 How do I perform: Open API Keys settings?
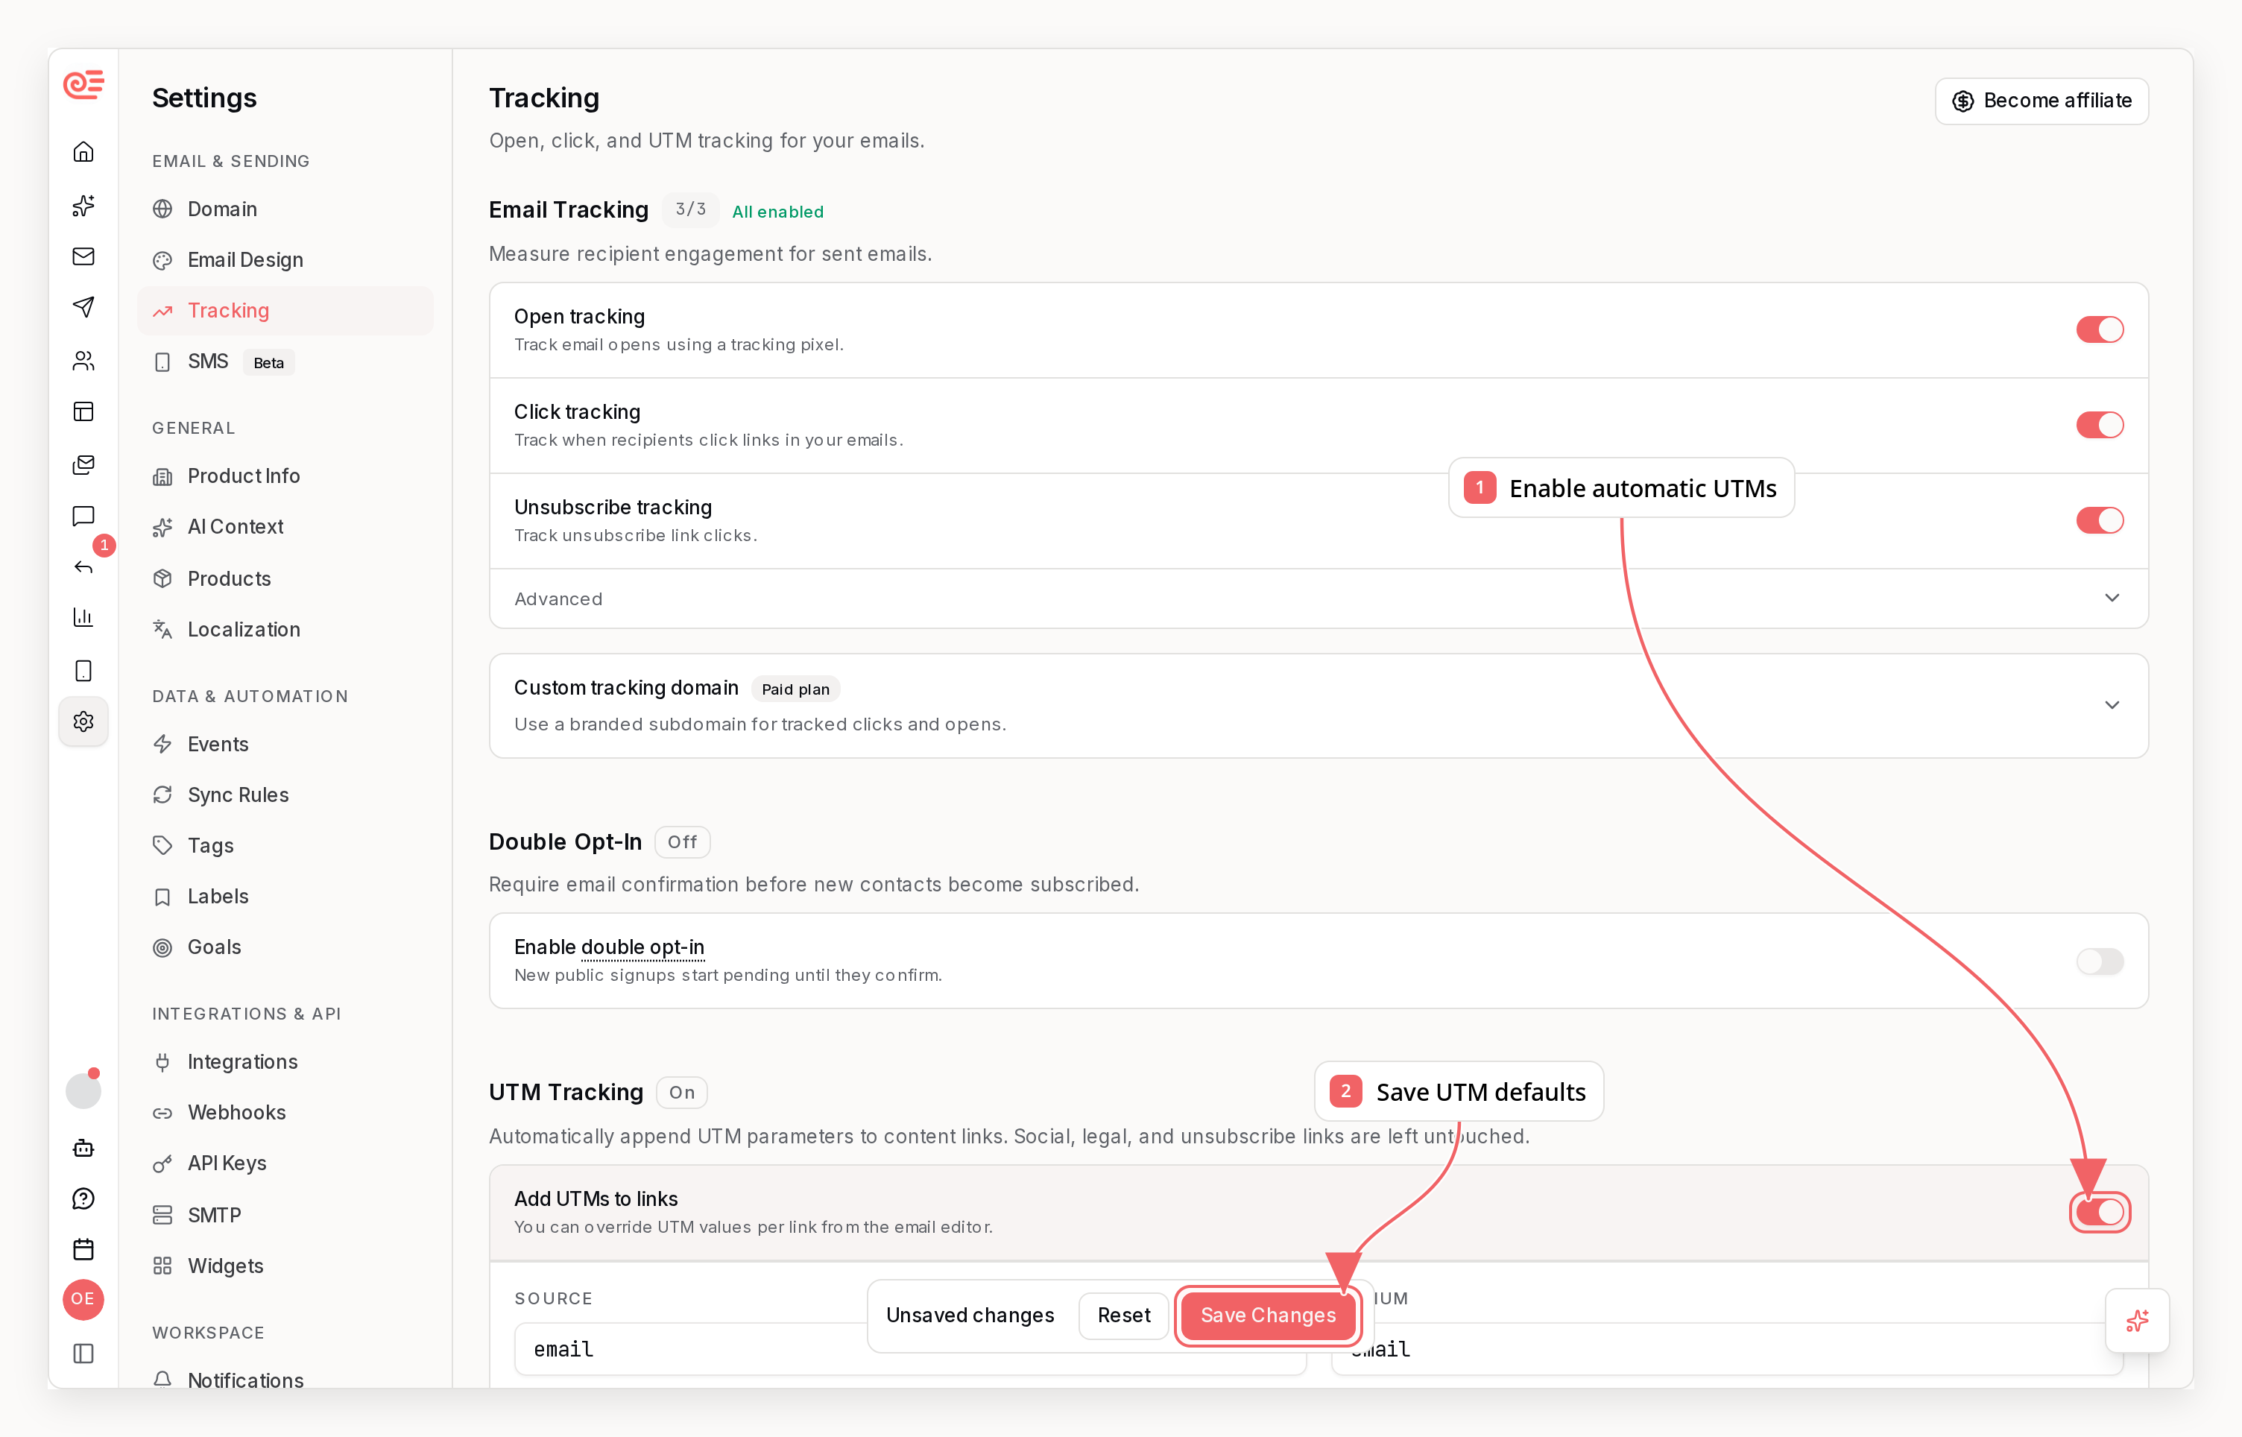pos(285,1163)
